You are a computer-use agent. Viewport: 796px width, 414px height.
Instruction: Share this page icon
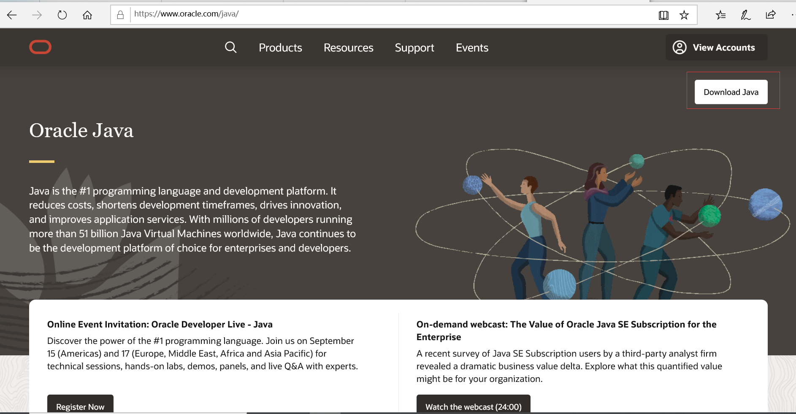click(x=771, y=15)
